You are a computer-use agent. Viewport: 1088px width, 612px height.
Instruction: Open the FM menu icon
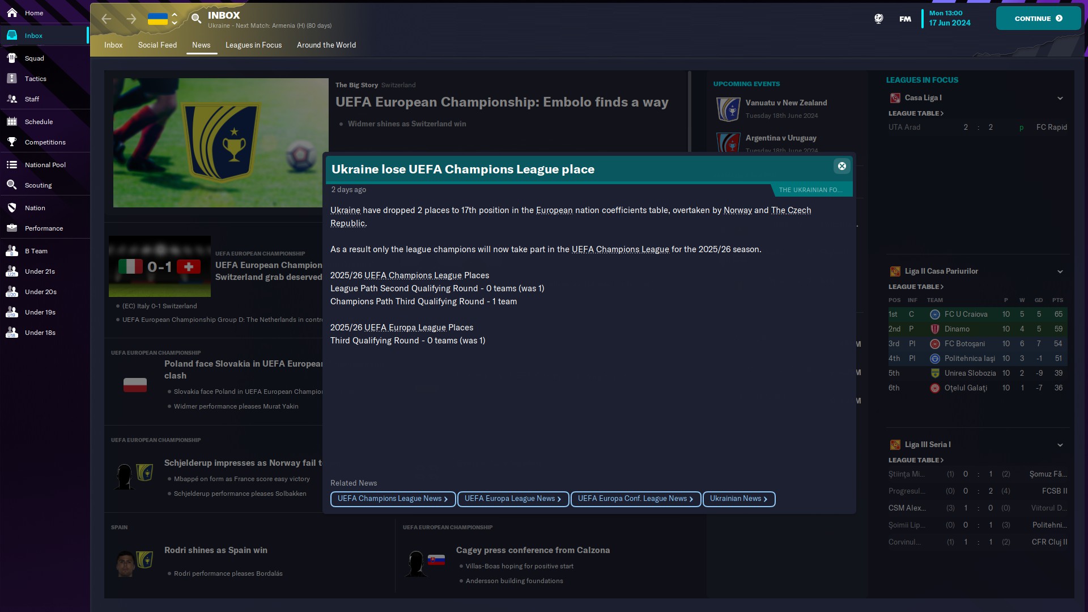[905, 19]
